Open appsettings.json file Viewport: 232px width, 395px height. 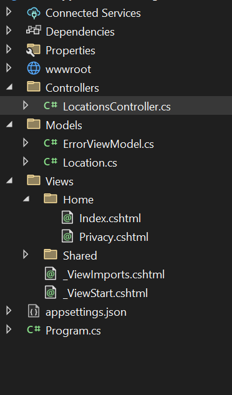[x=86, y=313]
